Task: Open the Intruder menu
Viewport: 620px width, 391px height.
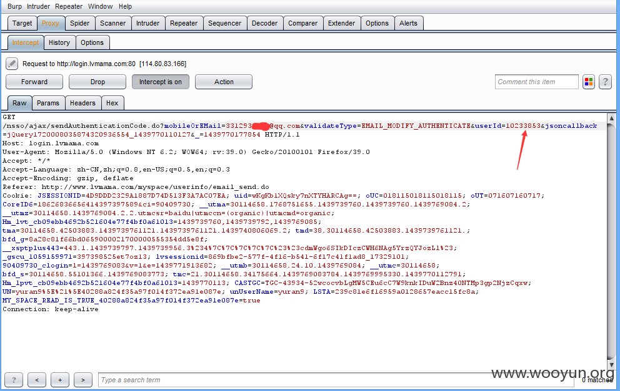Action: (38, 6)
